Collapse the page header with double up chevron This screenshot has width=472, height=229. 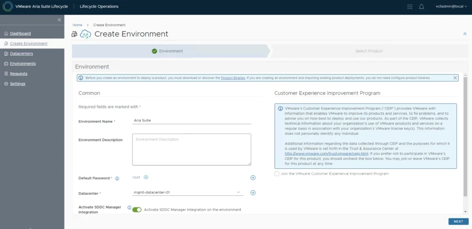pyautogui.click(x=465, y=34)
